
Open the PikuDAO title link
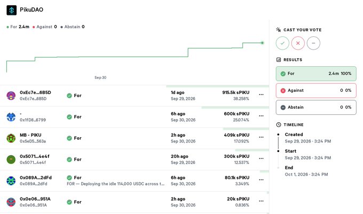point(31,10)
